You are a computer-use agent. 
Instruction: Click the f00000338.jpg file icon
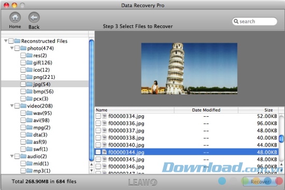click(105, 138)
